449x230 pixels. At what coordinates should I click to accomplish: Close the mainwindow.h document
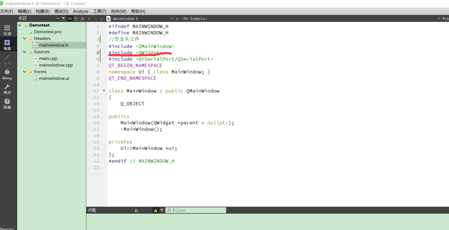(x=177, y=19)
